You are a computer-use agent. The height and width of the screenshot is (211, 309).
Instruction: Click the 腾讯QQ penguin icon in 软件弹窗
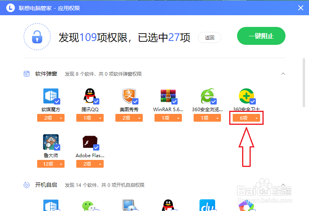90,96
